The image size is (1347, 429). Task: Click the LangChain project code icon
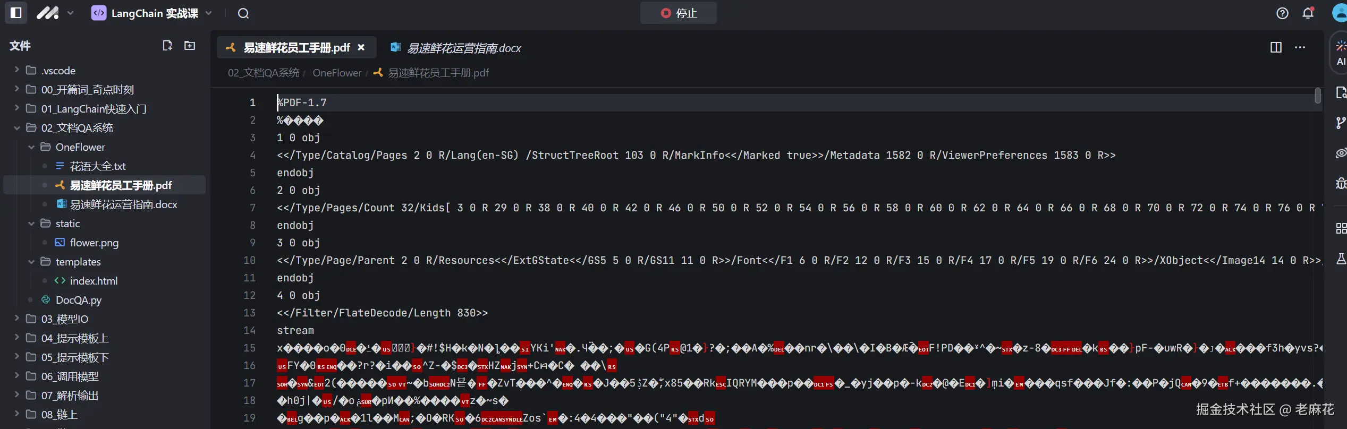(x=99, y=13)
